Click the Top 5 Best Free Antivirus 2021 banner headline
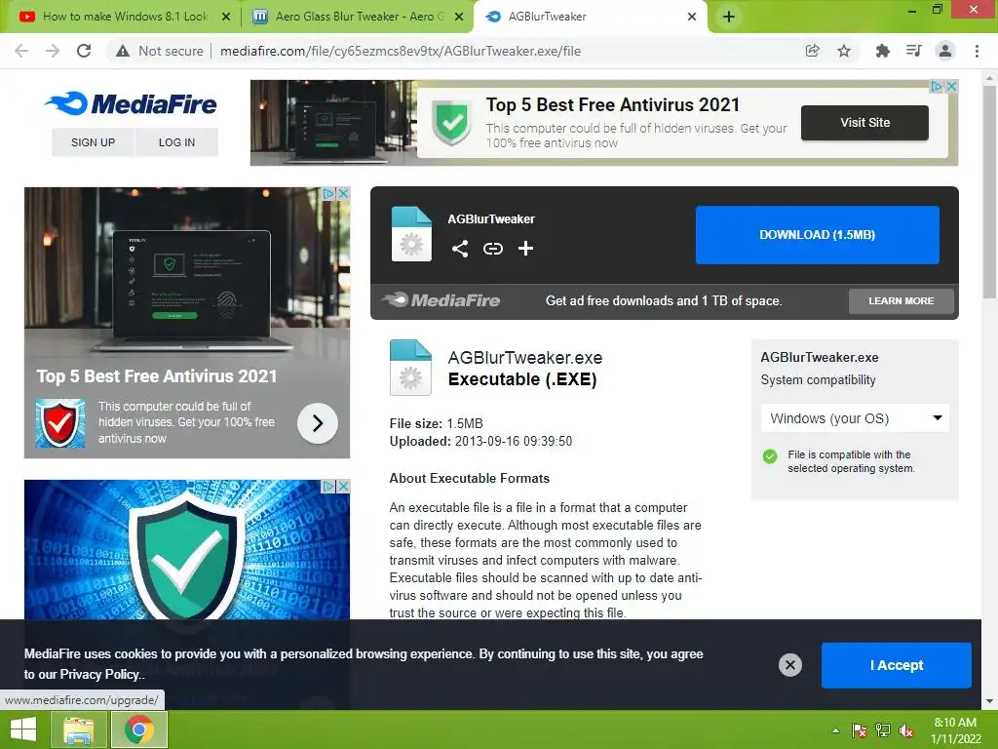The width and height of the screenshot is (998, 749). pyautogui.click(x=612, y=104)
